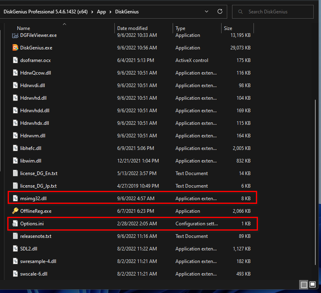Click the swresample-4.dll file icon
The image size is (321, 293).
(15, 261)
